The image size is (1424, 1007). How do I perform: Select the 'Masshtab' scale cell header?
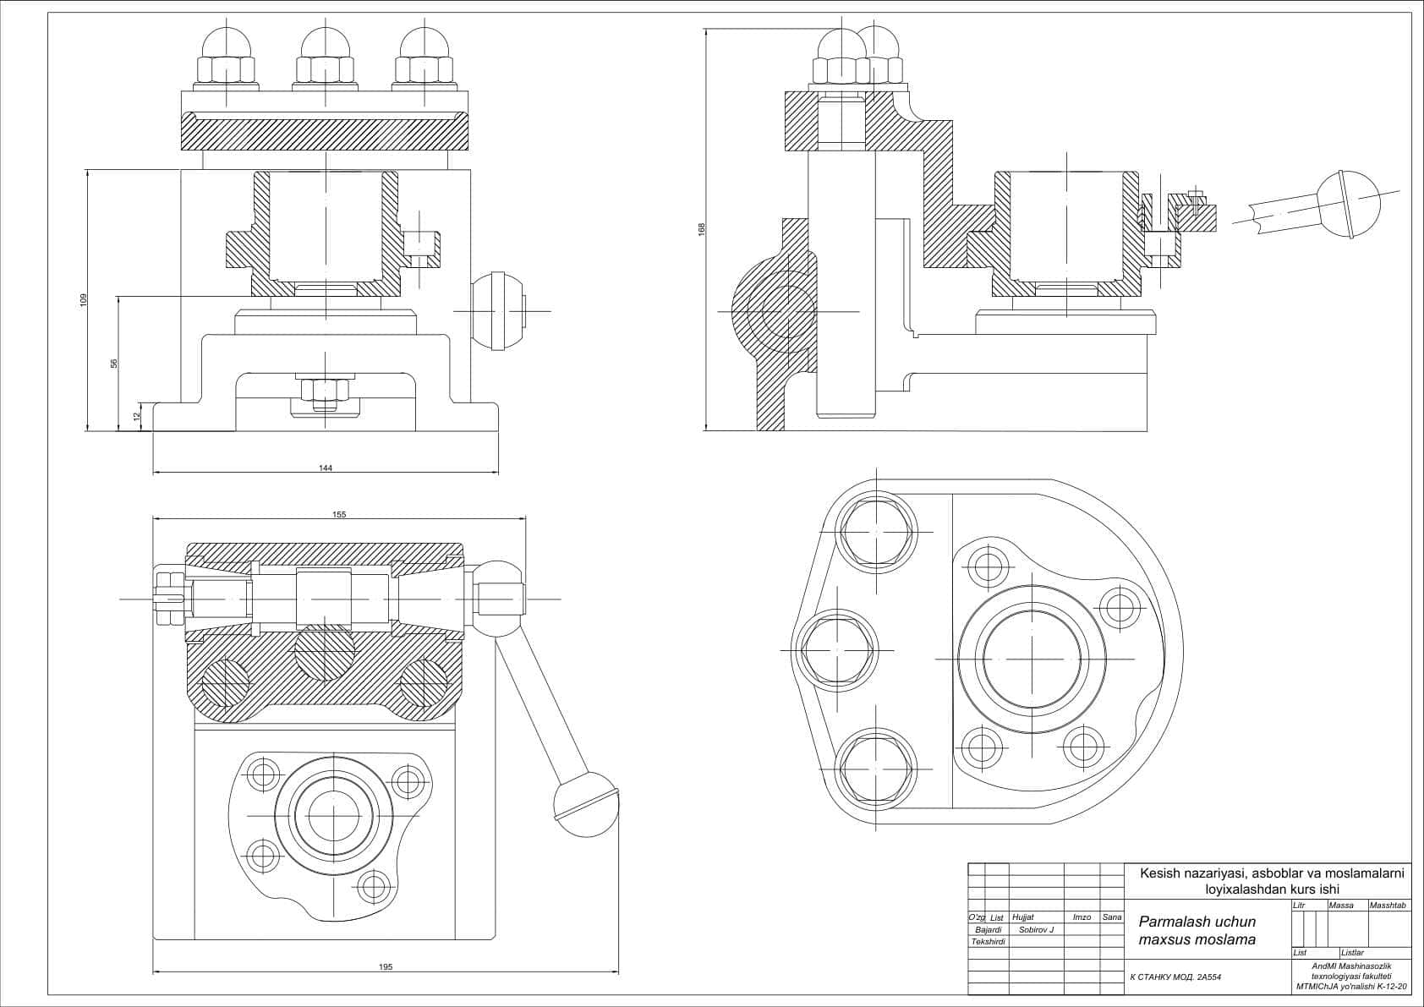[x=1388, y=906]
